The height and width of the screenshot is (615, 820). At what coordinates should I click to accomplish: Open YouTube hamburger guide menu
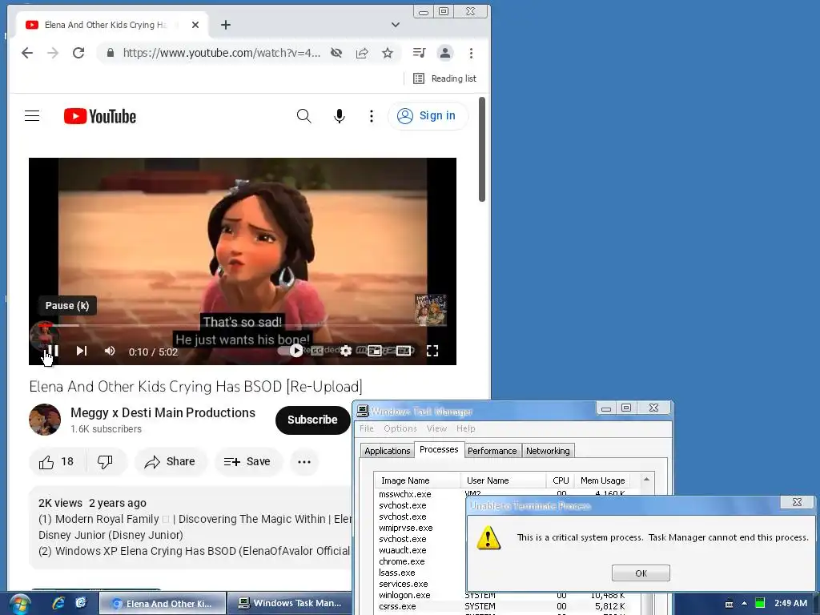pyautogui.click(x=32, y=115)
